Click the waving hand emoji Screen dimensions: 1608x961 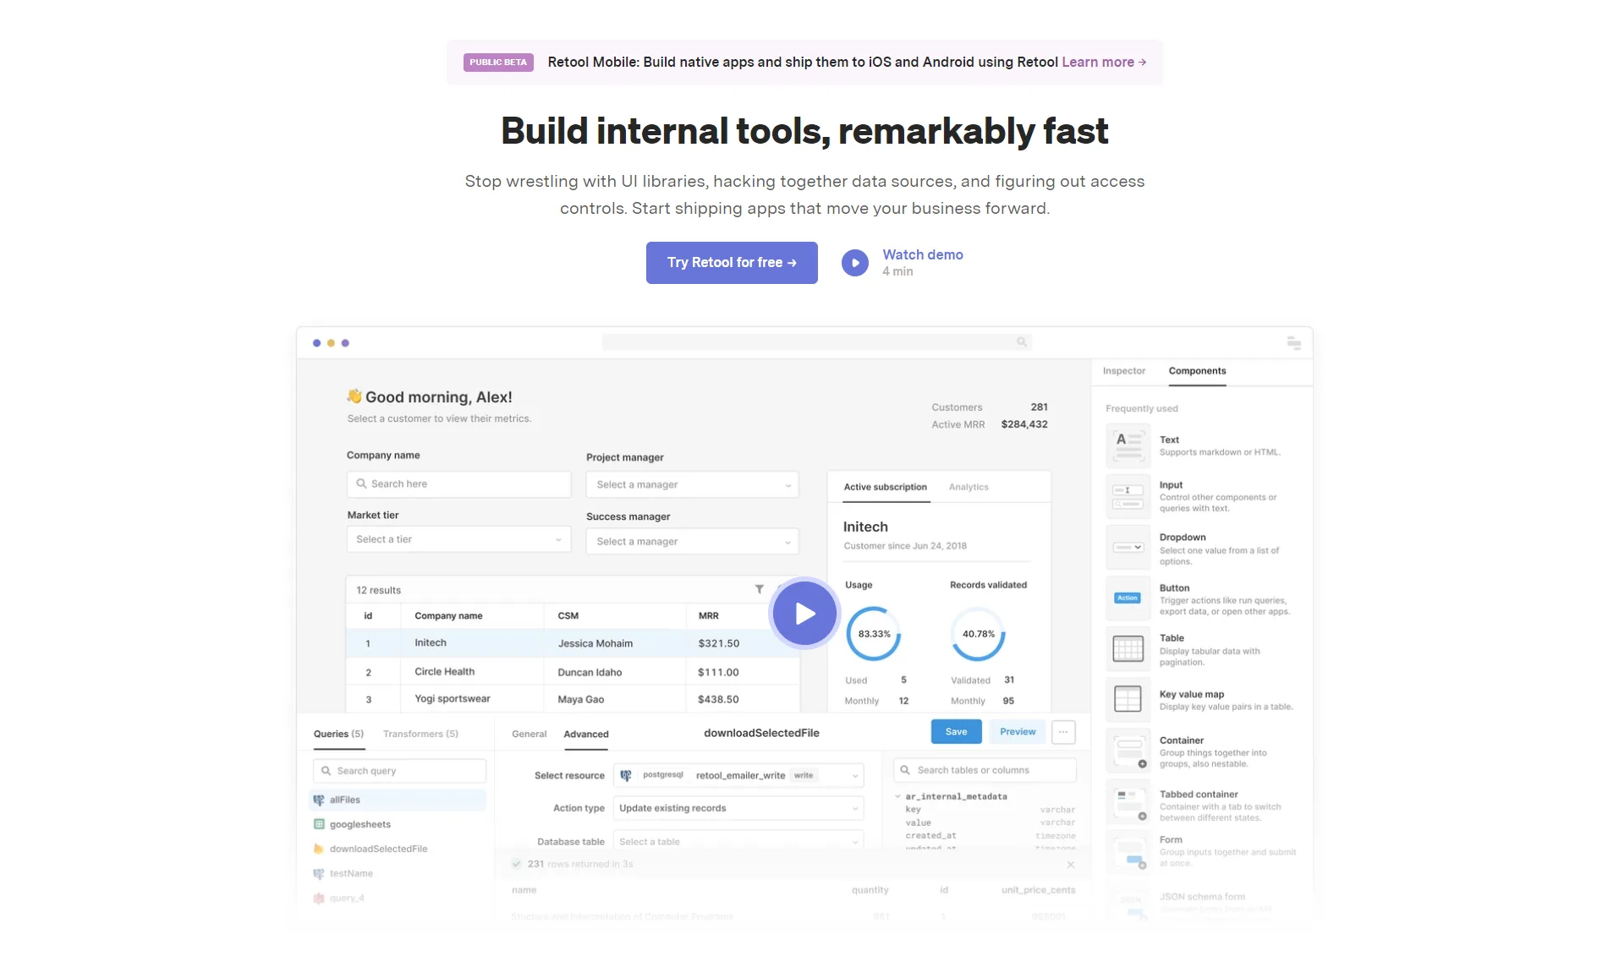[354, 396]
